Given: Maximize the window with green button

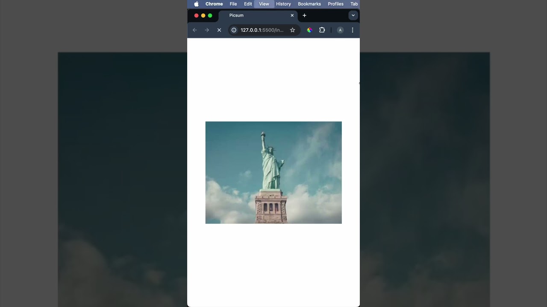Looking at the screenshot, I should [210, 15].
